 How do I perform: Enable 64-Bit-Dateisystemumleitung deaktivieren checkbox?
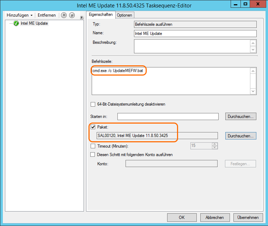pos(93,104)
